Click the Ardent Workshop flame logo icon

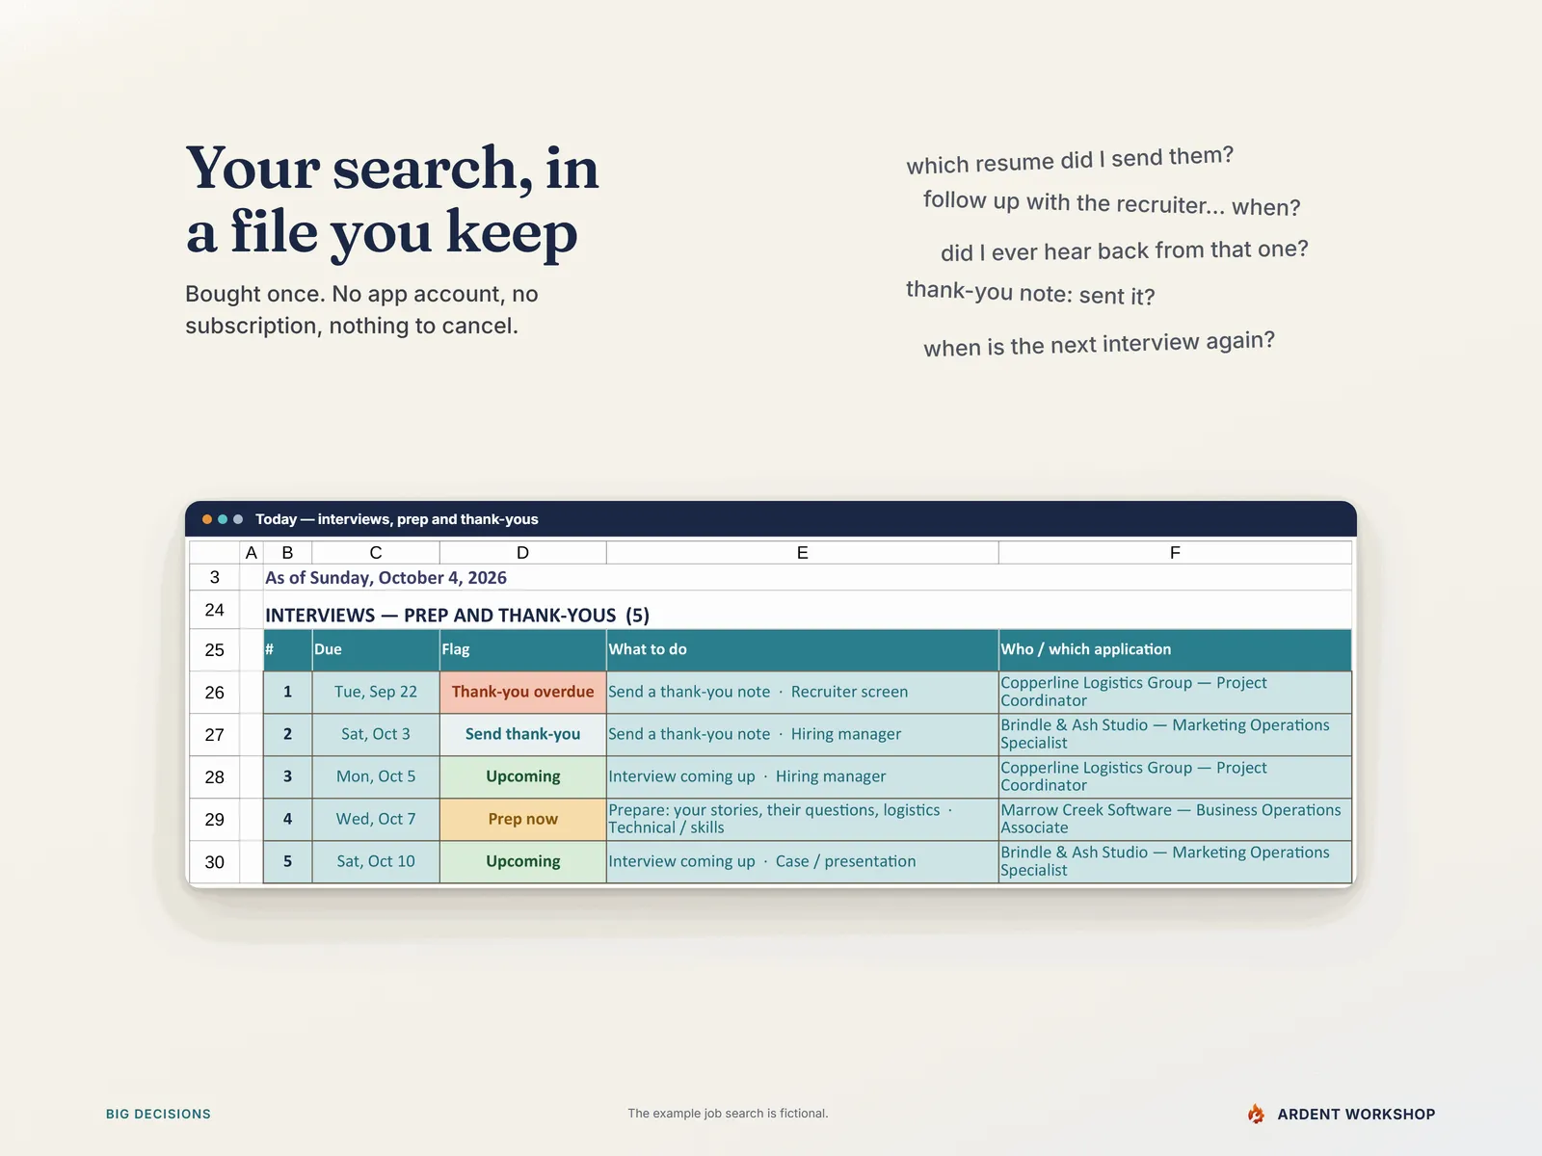tap(1256, 1114)
